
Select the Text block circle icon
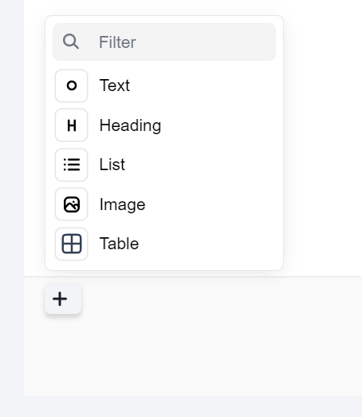tap(72, 85)
